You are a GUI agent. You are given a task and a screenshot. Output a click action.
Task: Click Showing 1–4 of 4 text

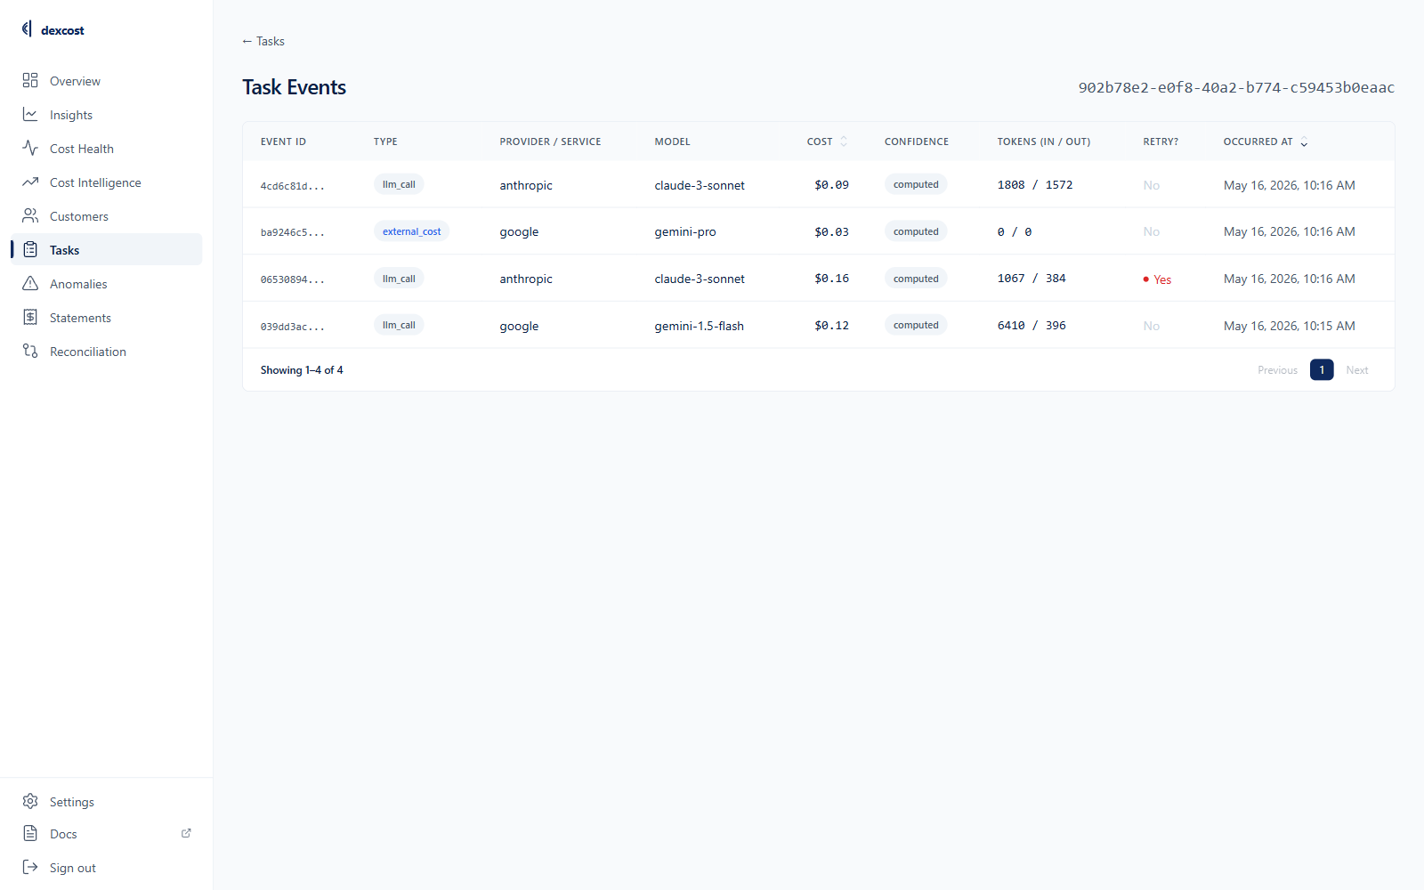[302, 370]
